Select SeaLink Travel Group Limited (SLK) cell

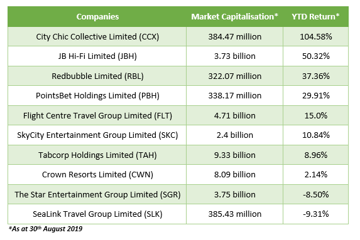pos(97,214)
